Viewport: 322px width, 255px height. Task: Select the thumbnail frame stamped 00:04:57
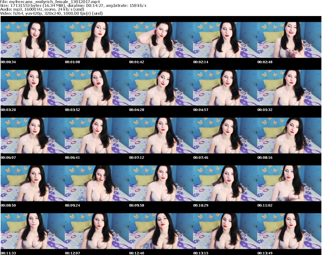[225, 88]
